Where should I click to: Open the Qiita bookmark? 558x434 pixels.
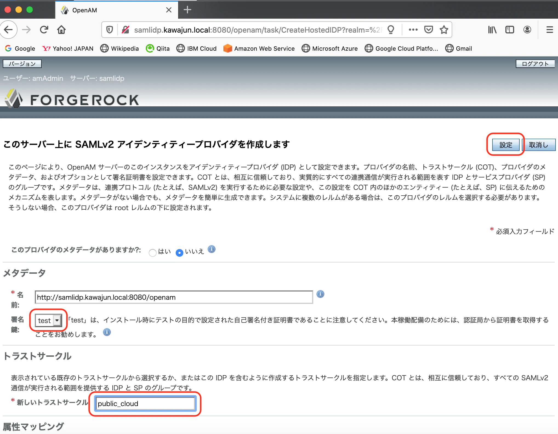(158, 48)
